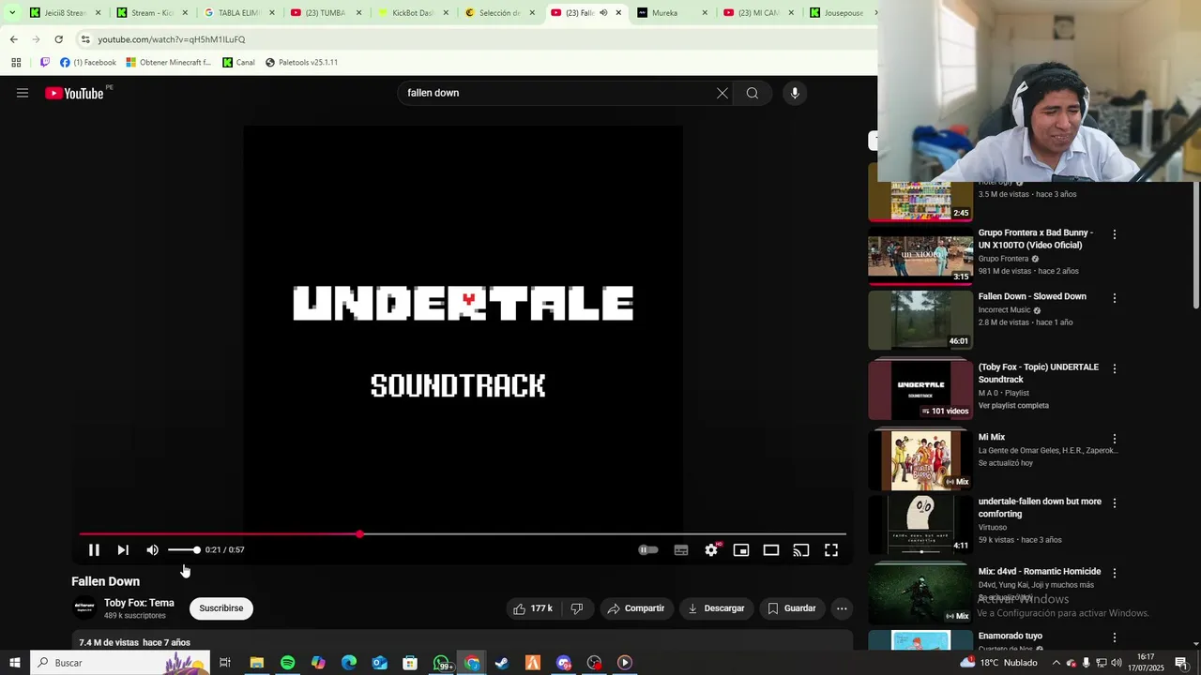
Task: Open options for d4vd Romantic Homicide mix
Action: [x=1115, y=573]
